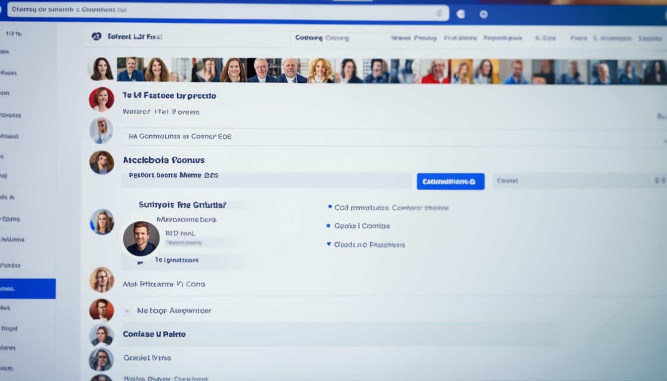Screen dimensions: 667x381
Task: Expand the dropdown arrow on the third list option
Action: tap(328, 244)
